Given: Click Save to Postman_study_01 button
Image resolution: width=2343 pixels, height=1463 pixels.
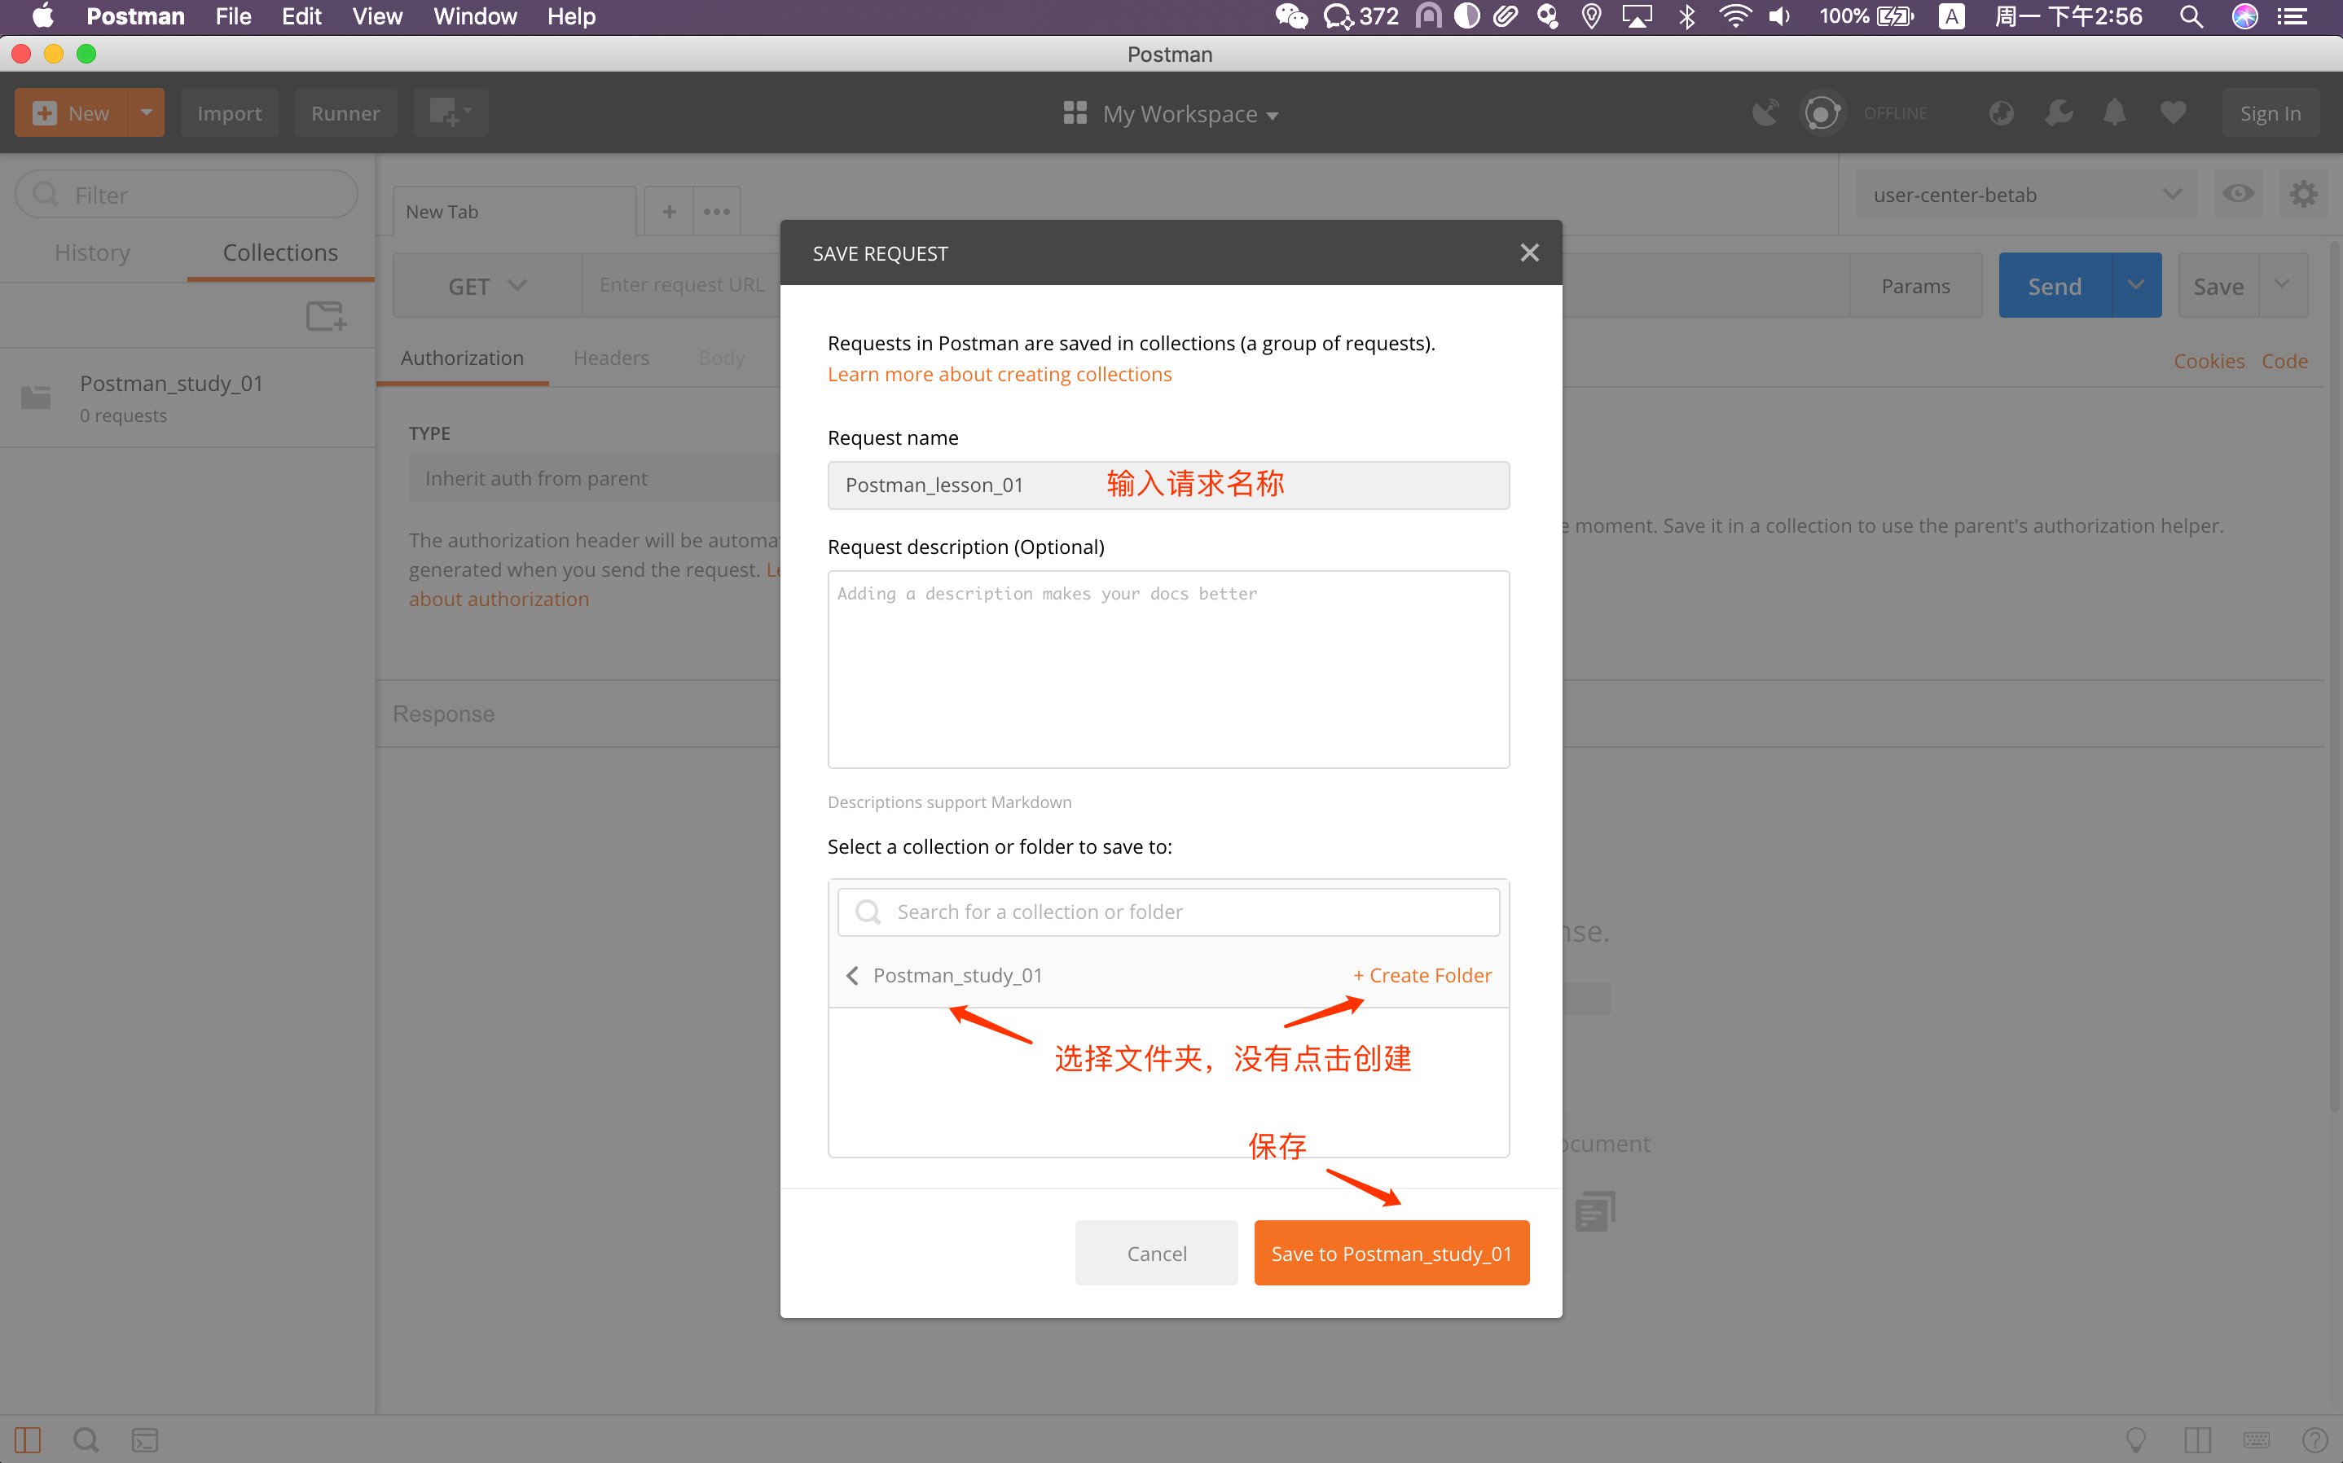Looking at the screenshot, I should [1391, 1253].
